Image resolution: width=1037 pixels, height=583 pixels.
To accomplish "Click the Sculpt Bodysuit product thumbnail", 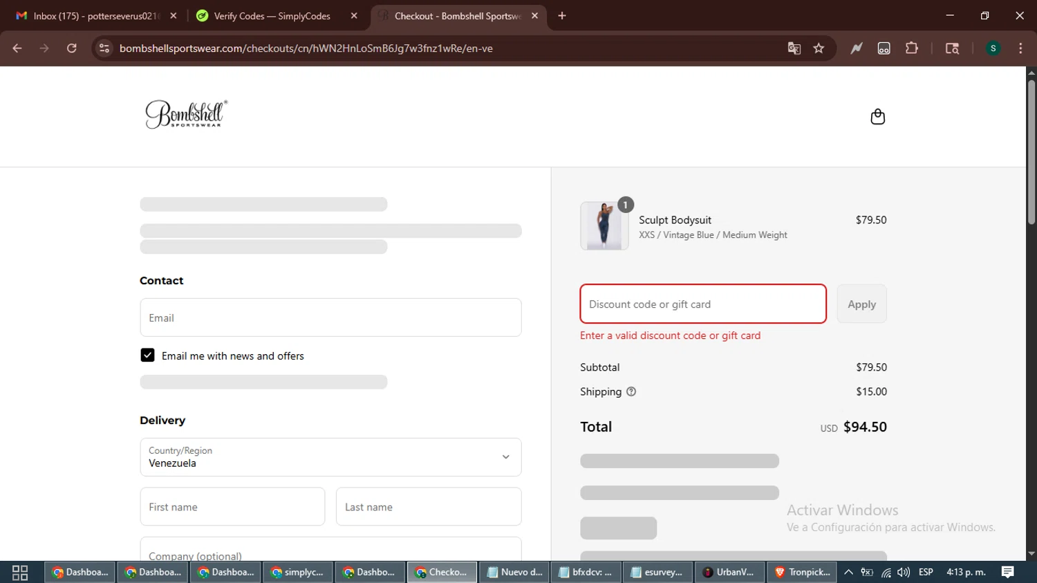I will coord(604,225).
